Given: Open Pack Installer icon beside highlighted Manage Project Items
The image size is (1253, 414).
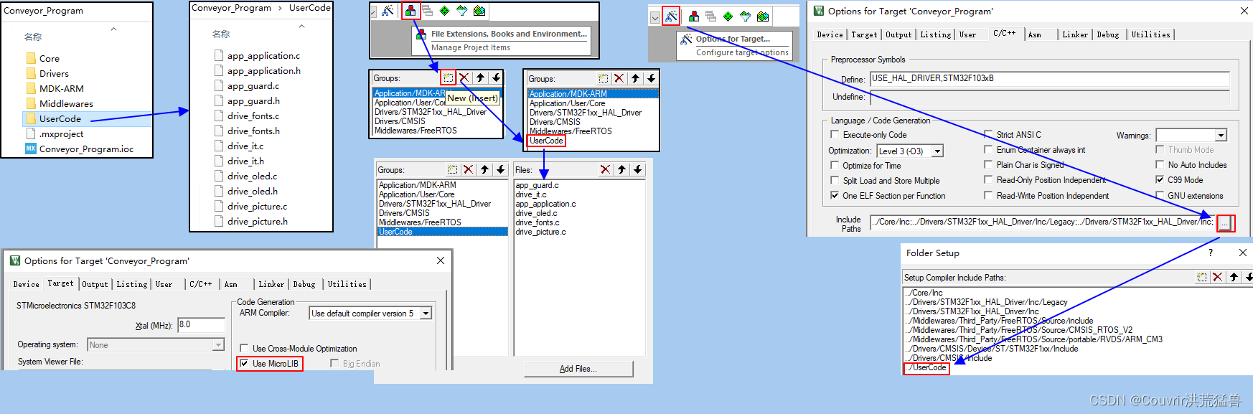Looking at the screenshot, I should (x=479, y=11).
